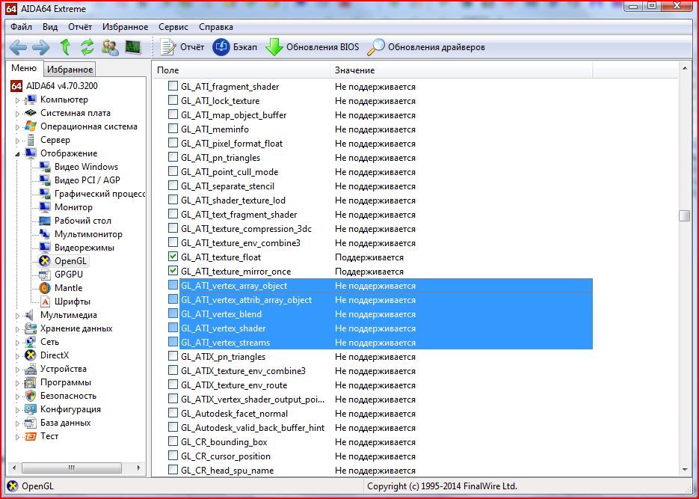
Task: Click the refresh icon in the toolbar
Action: [87, 47]
